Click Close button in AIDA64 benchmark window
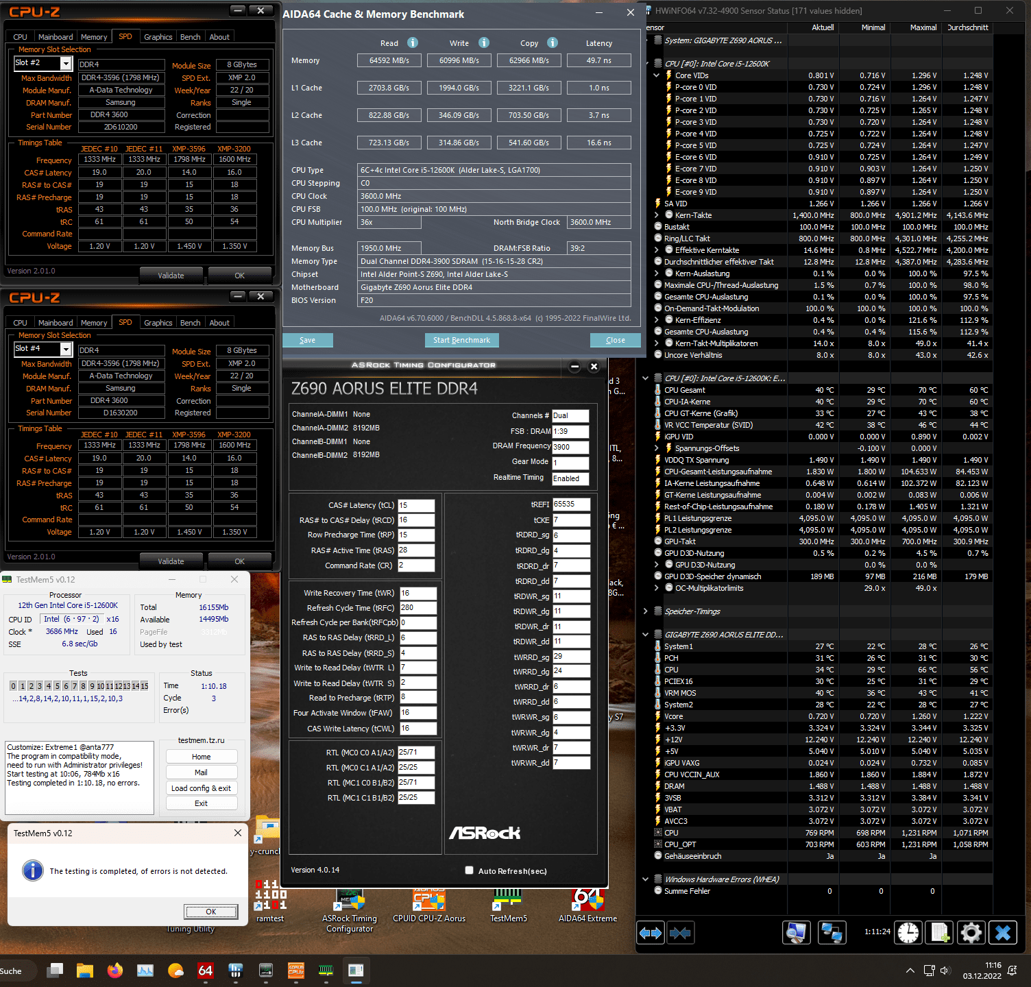 (616, 340)
